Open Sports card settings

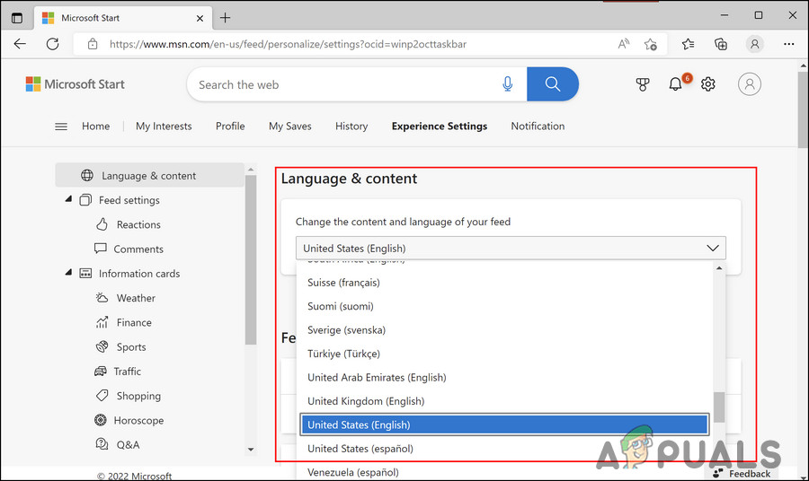[131, 347]
